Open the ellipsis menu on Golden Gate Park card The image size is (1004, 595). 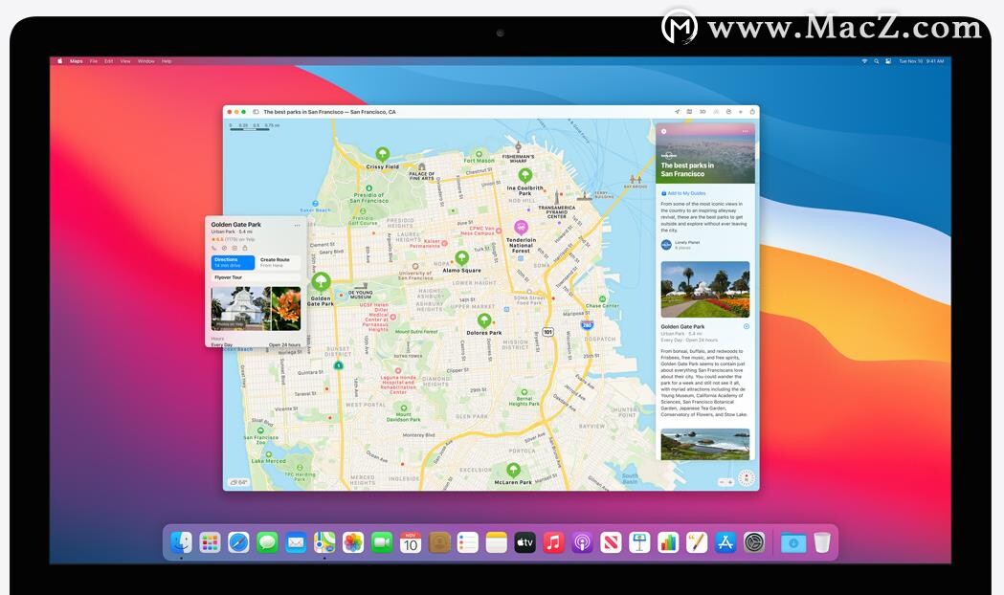click(x=297, y=225)
